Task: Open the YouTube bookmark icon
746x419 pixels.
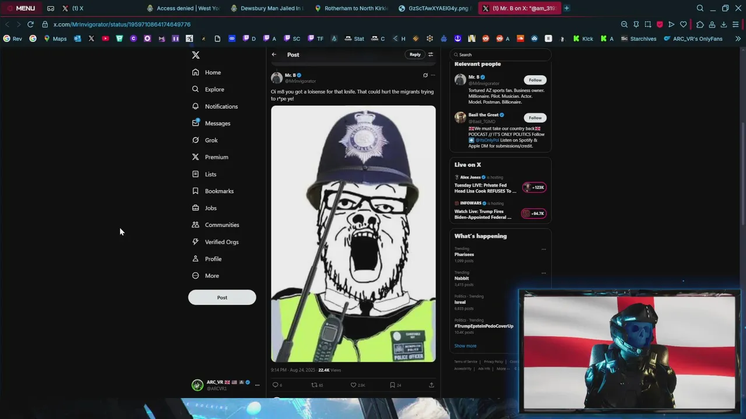Action: coord(105,38)
